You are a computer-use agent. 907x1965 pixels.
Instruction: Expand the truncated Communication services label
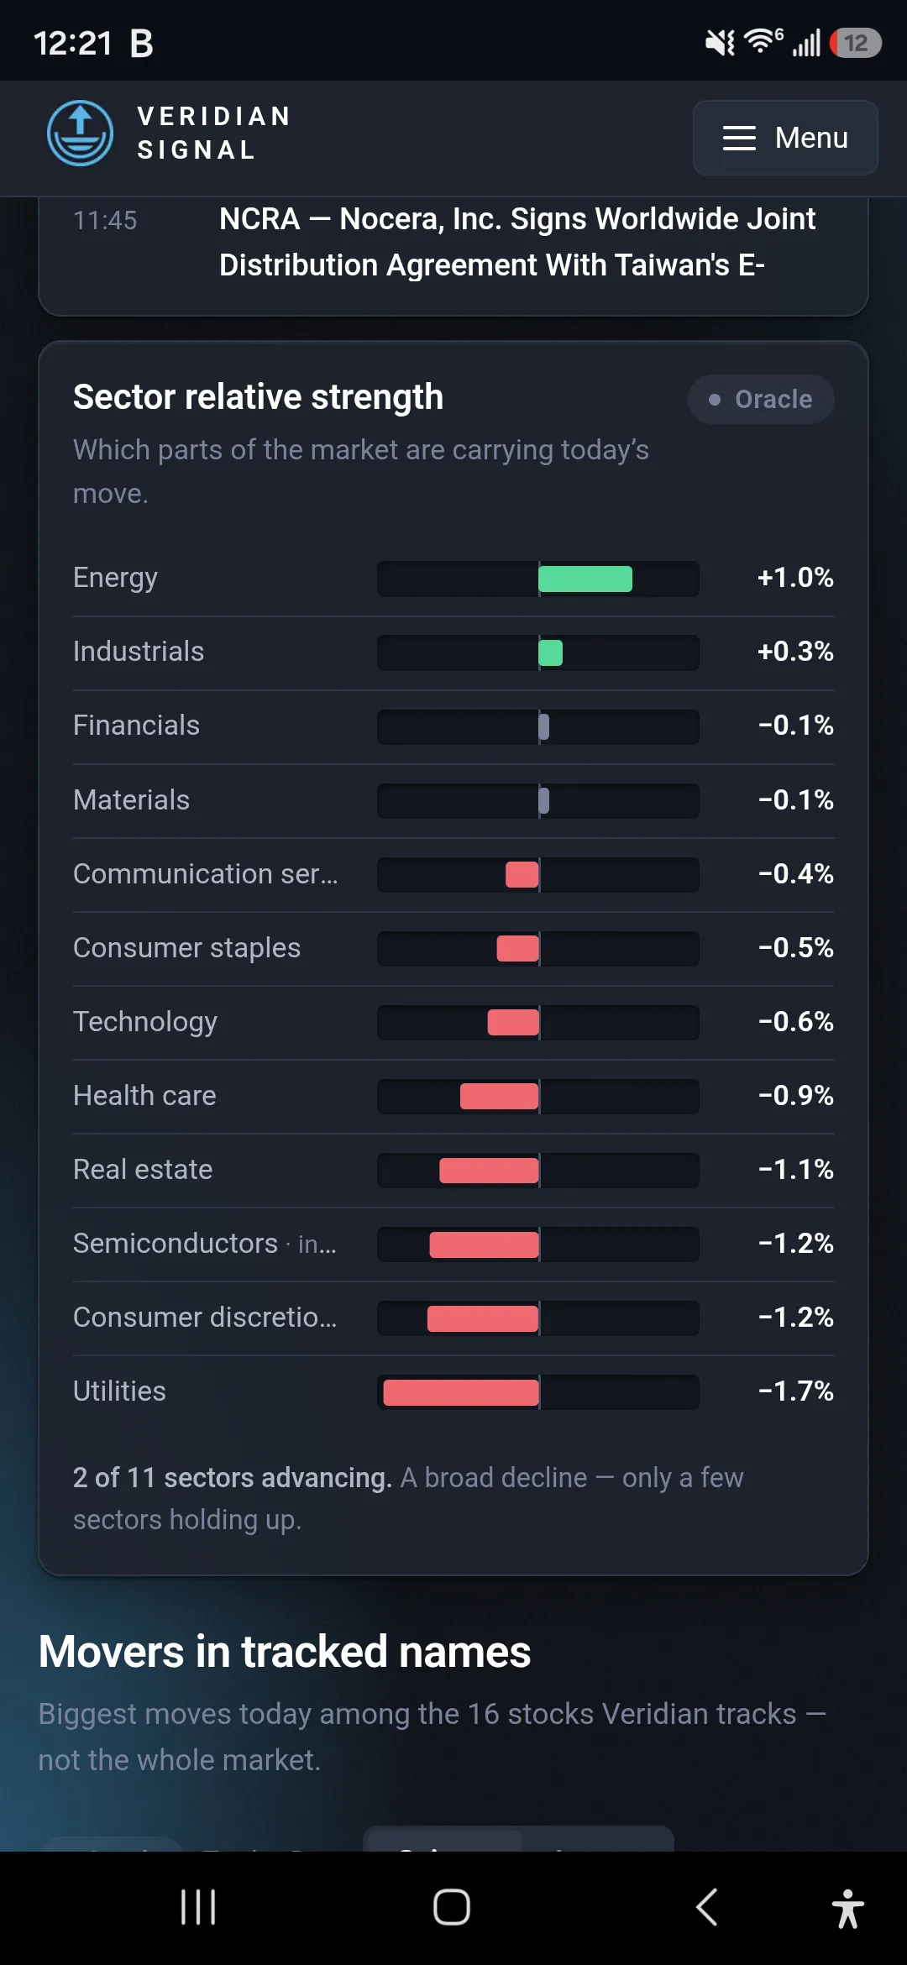click(x=206, y=874)
